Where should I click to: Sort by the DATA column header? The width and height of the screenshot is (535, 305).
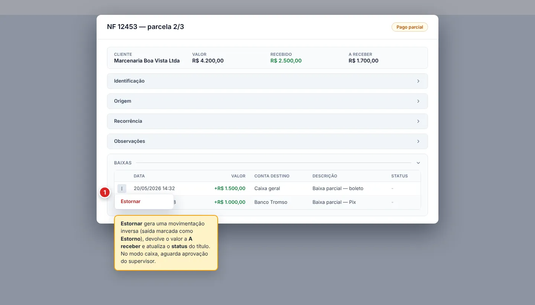(x=139, y=176)
